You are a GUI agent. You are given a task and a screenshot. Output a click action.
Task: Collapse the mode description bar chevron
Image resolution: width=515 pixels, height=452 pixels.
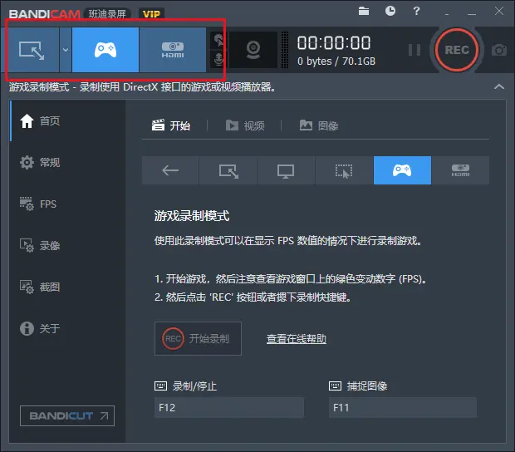click(499, 86)
